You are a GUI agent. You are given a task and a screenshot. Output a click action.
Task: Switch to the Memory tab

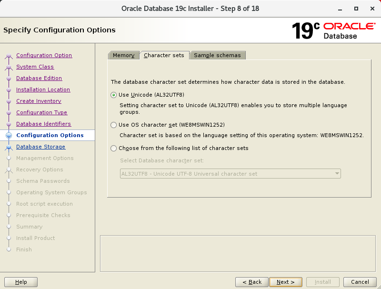(x=123, y=55)
